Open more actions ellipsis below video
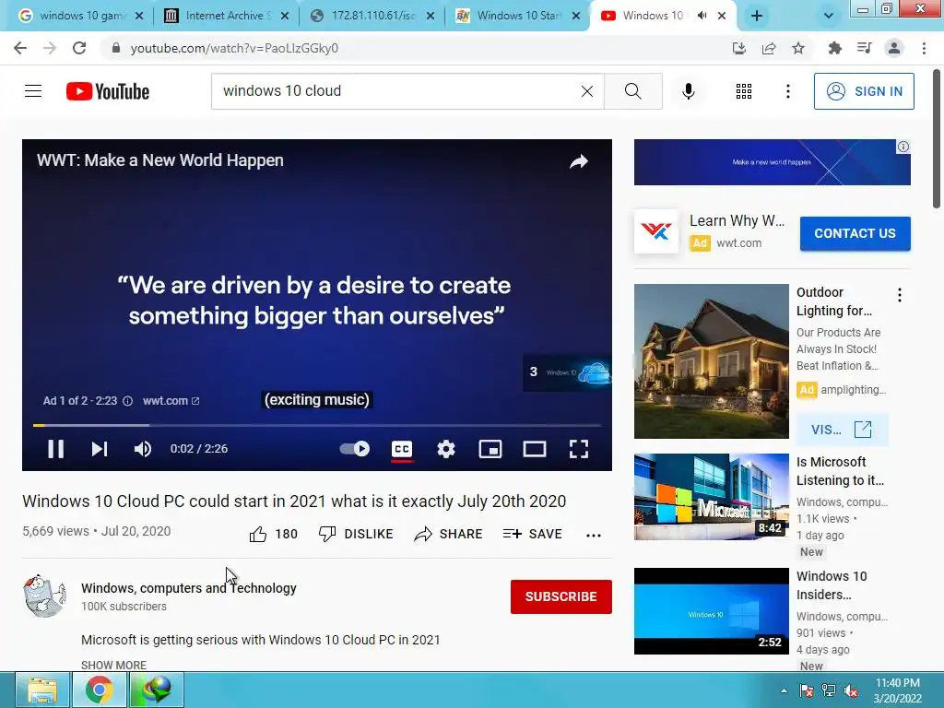The image size is (944, 708). pos(594,535)
